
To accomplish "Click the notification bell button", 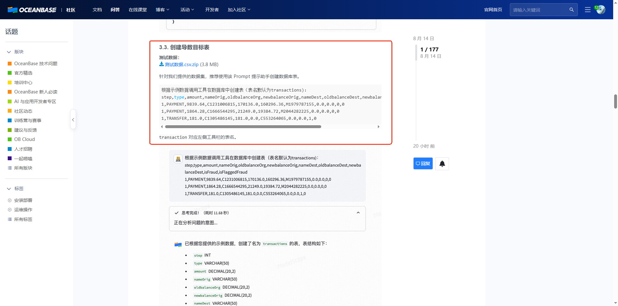I will click(442, 164).
